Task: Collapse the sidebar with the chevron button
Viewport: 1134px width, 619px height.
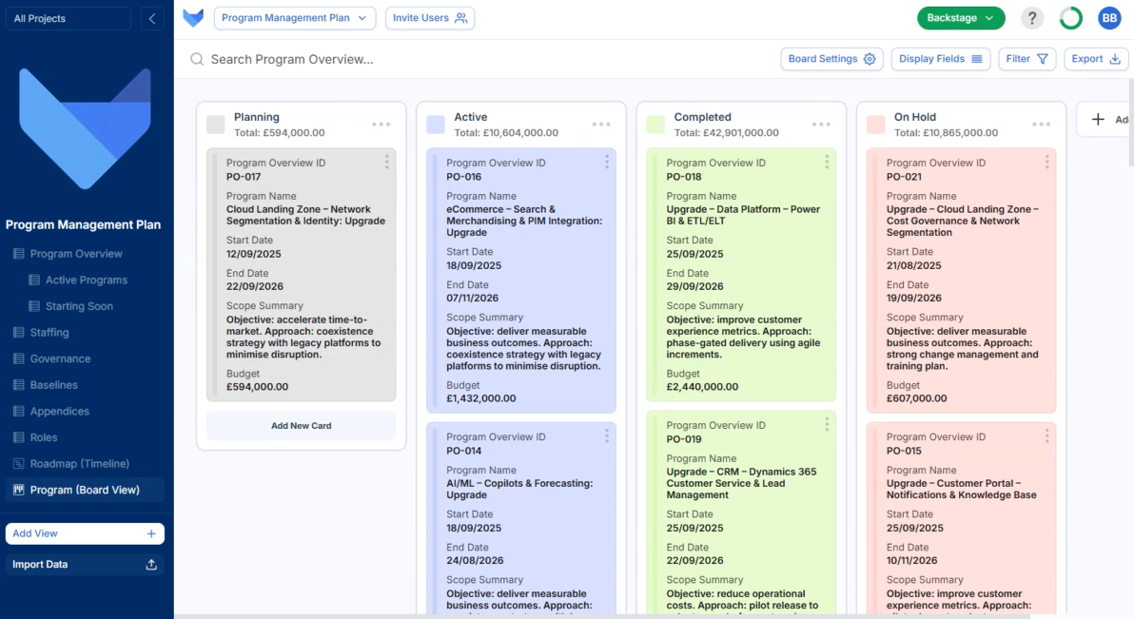Action: click(152, 19)
